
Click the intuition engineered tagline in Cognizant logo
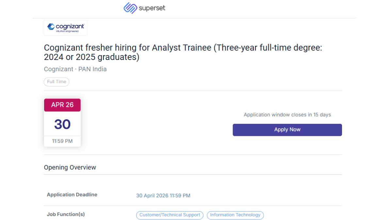click(x=68, y=31)
